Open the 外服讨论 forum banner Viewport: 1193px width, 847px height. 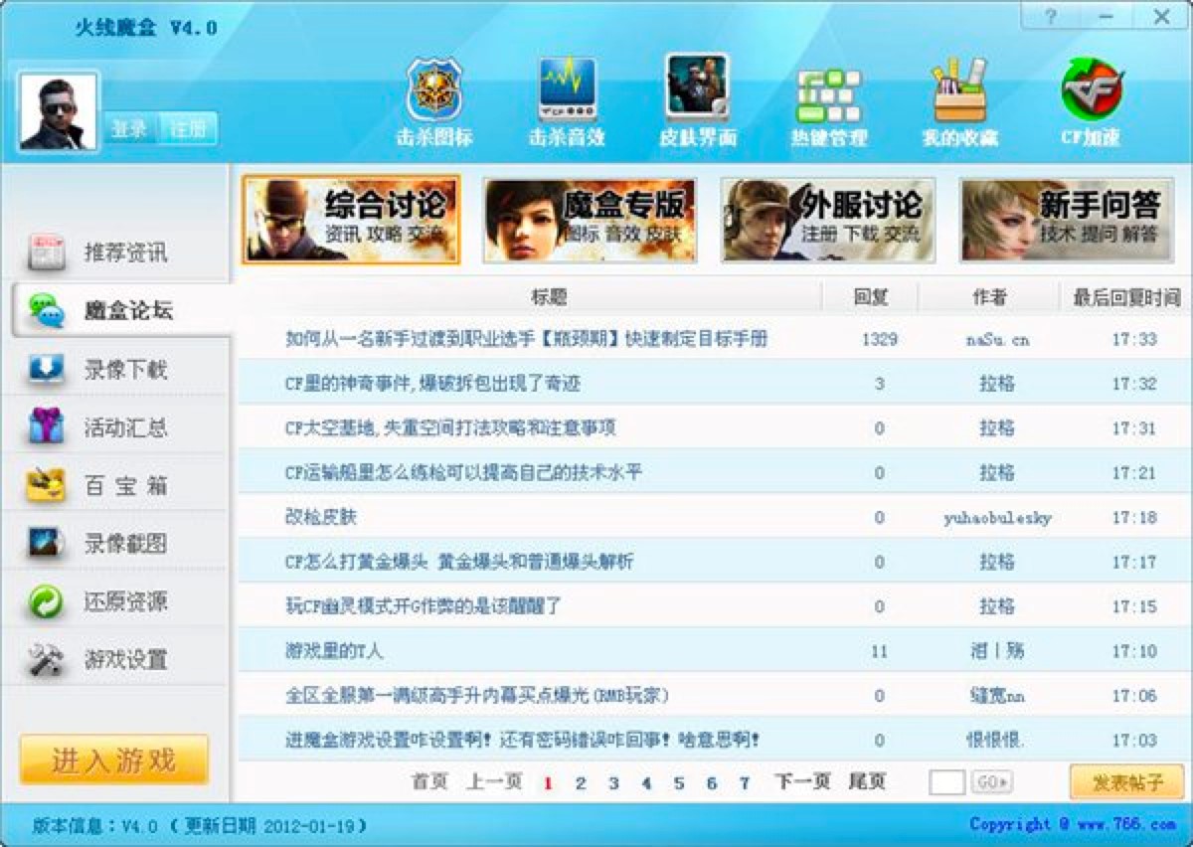tap(828, 220)
